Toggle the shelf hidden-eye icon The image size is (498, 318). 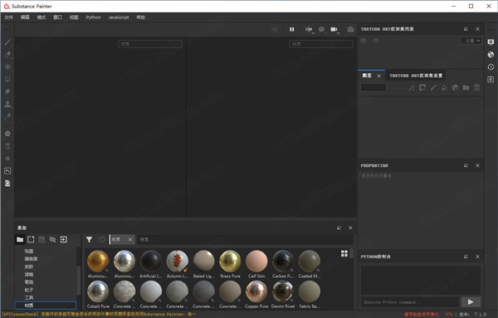click(x=53, y=239)
